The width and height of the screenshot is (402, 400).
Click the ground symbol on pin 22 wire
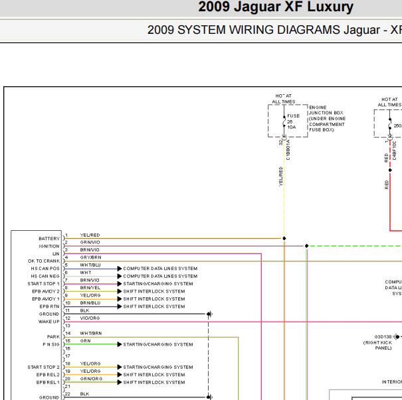pyautogui.click(x=209, y=397)
